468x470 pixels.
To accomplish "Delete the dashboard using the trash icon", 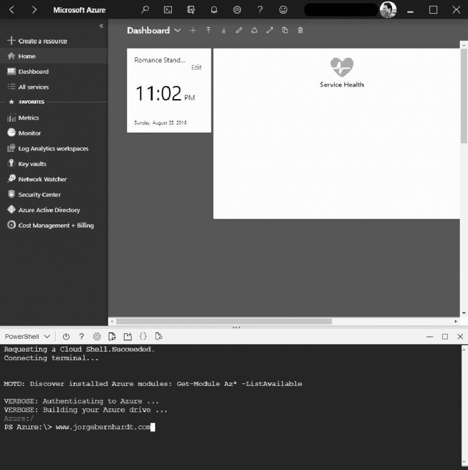I will click(x=300, y=30).
